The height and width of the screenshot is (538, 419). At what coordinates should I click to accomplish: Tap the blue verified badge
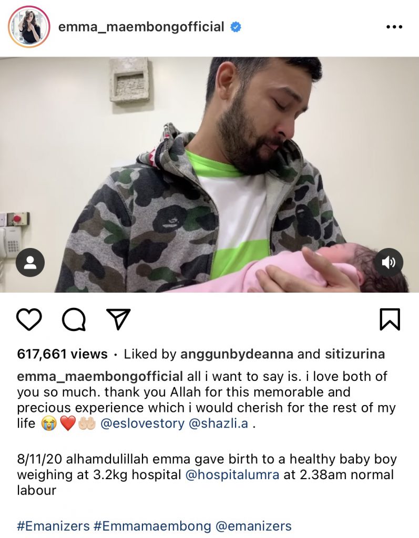236,27
